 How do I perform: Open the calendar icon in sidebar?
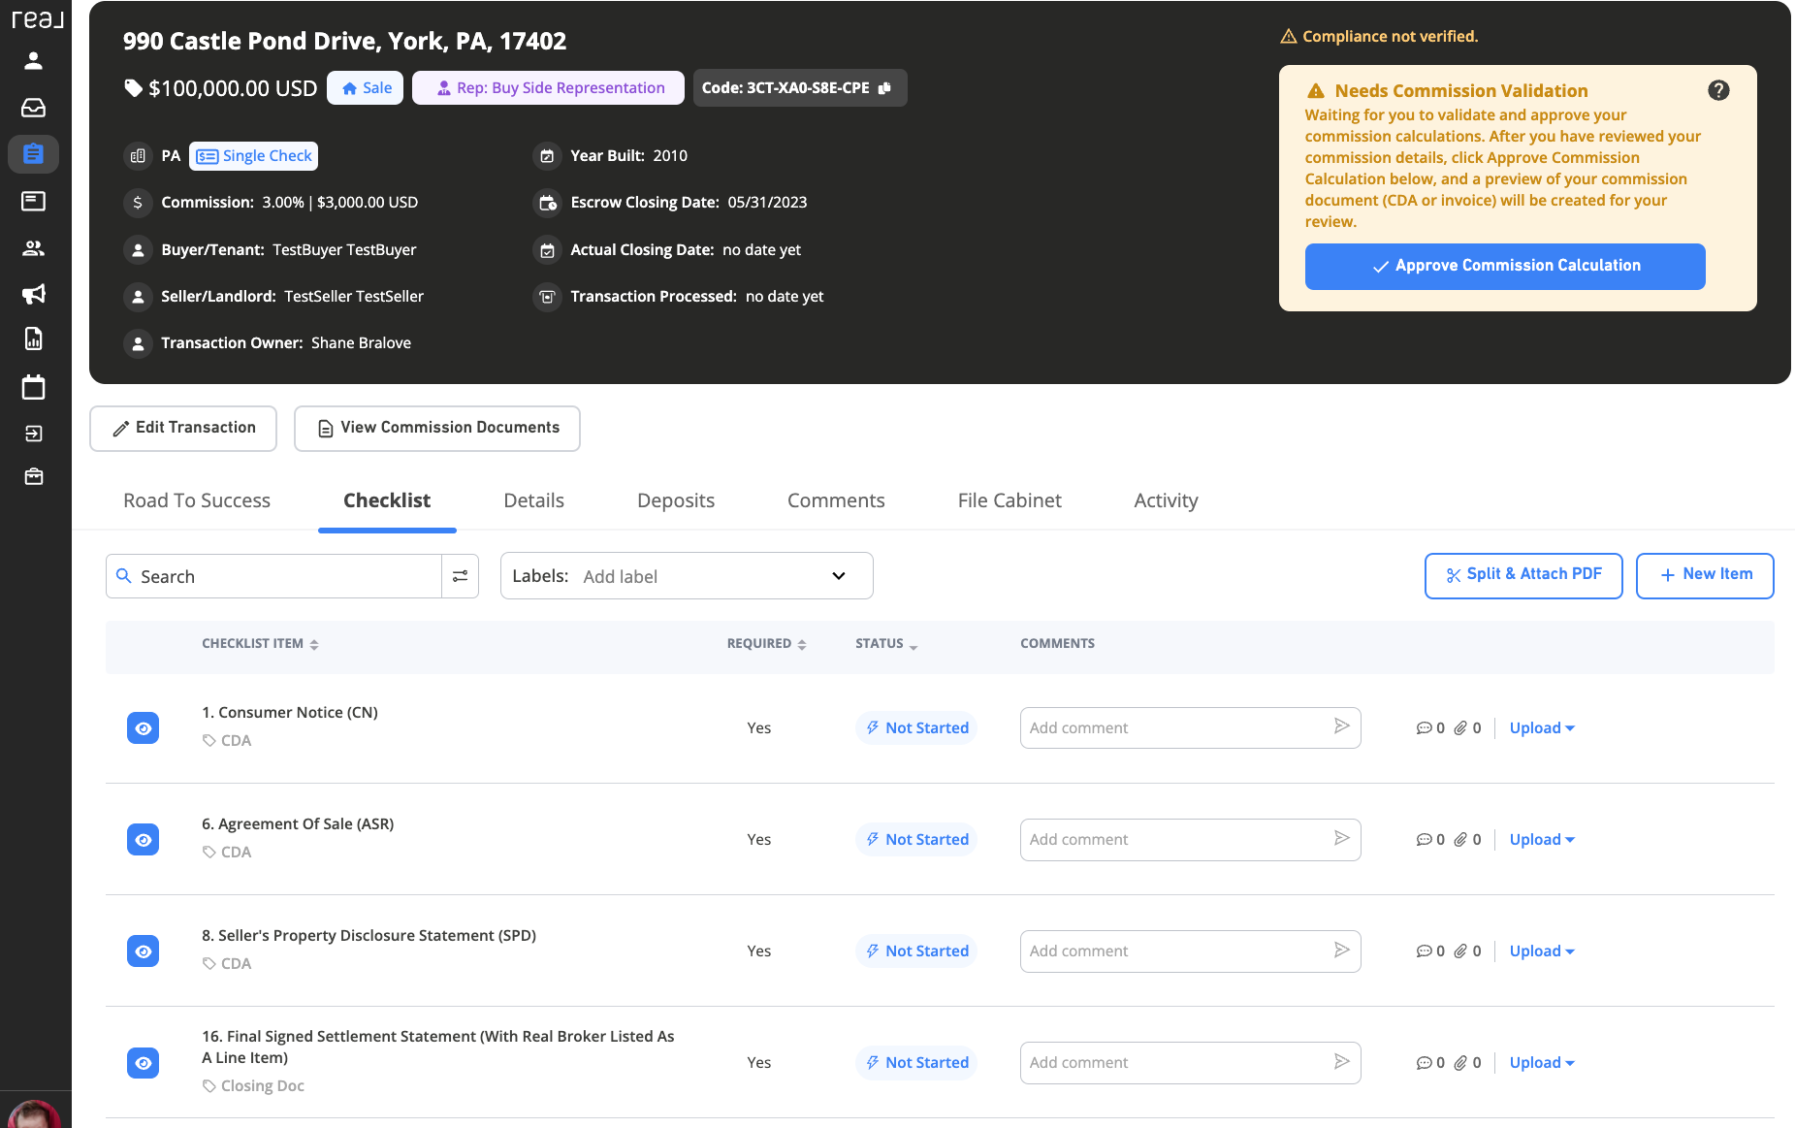(x=34, y=387)
